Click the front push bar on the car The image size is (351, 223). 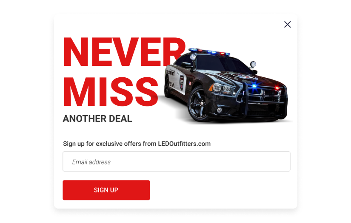pos(264,101)
